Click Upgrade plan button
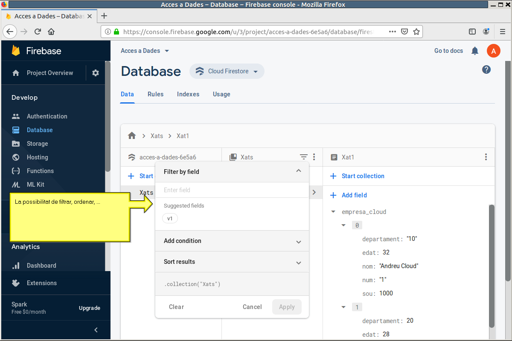Viewport: 512px width, 341px height. pos(90,308)
